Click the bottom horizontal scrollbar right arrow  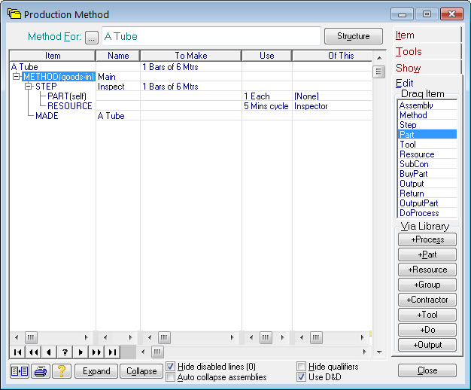point(365,352)
